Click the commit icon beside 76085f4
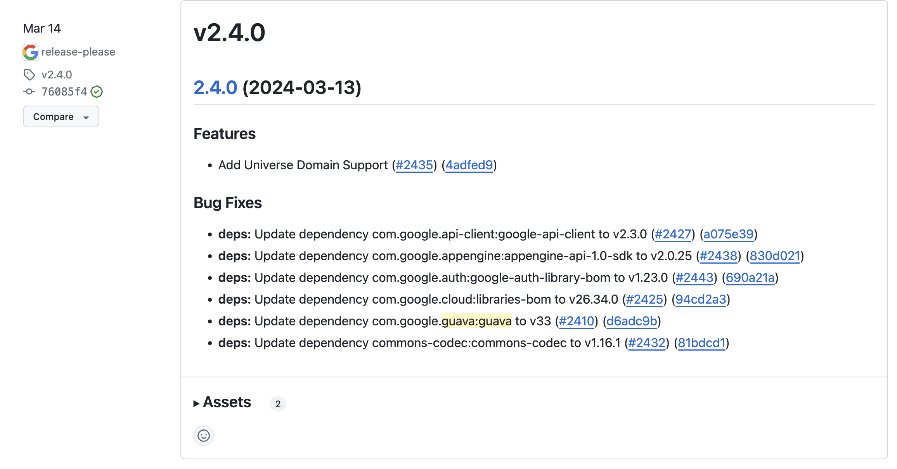The image size is (897, 469). click(29, 92)
